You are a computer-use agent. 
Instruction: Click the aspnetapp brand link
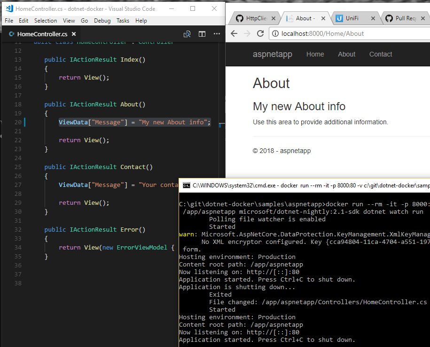(x=273, y=54)
